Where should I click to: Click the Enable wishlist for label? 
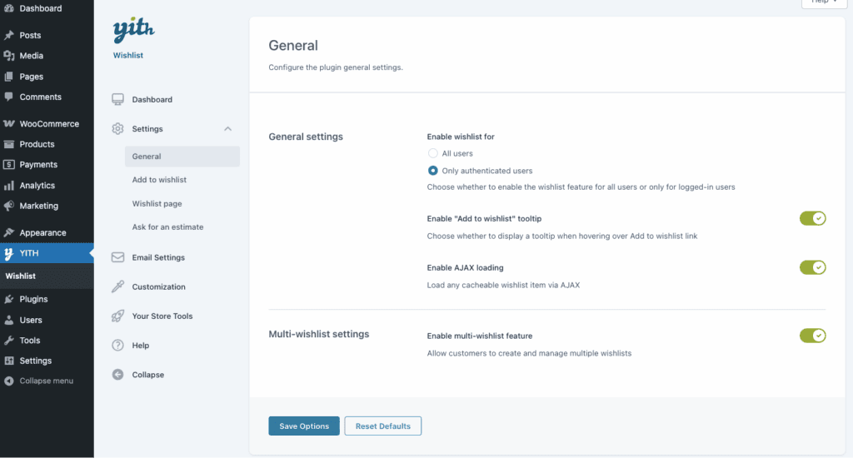click(x=461, y=137)
